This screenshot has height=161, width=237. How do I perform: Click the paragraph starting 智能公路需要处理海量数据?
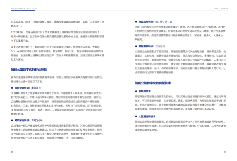coord(181,126)
